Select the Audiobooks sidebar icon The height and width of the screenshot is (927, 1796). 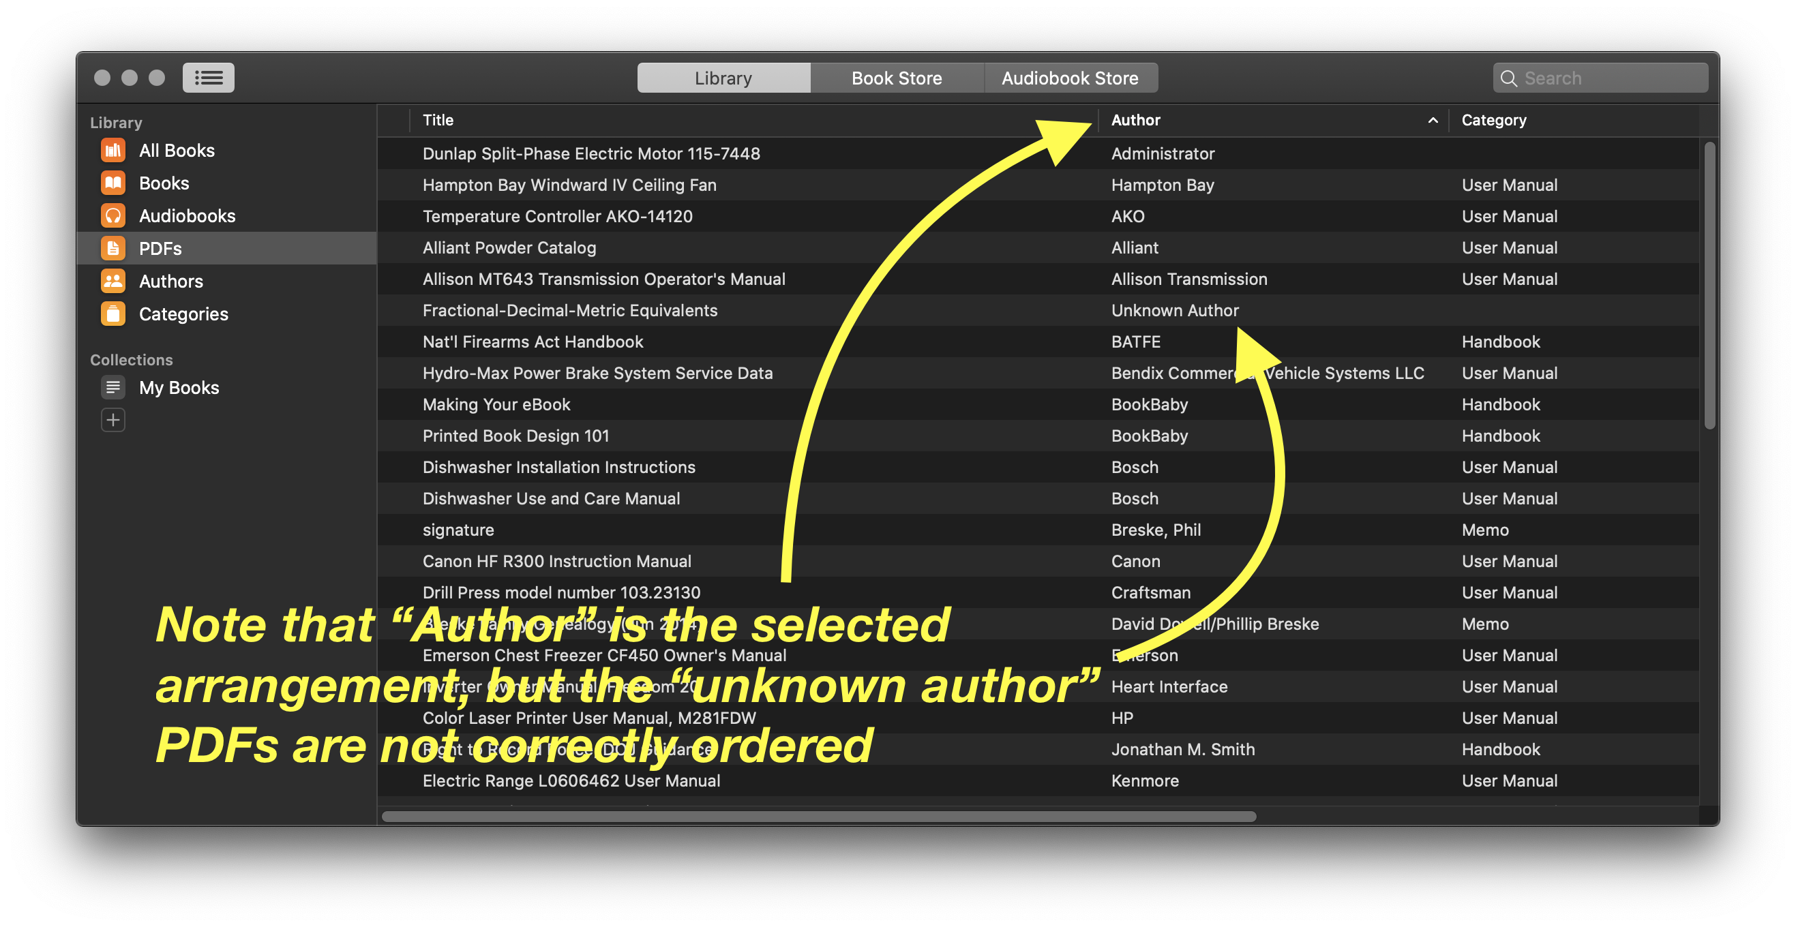pyautogui.click(x=113, y=215)
